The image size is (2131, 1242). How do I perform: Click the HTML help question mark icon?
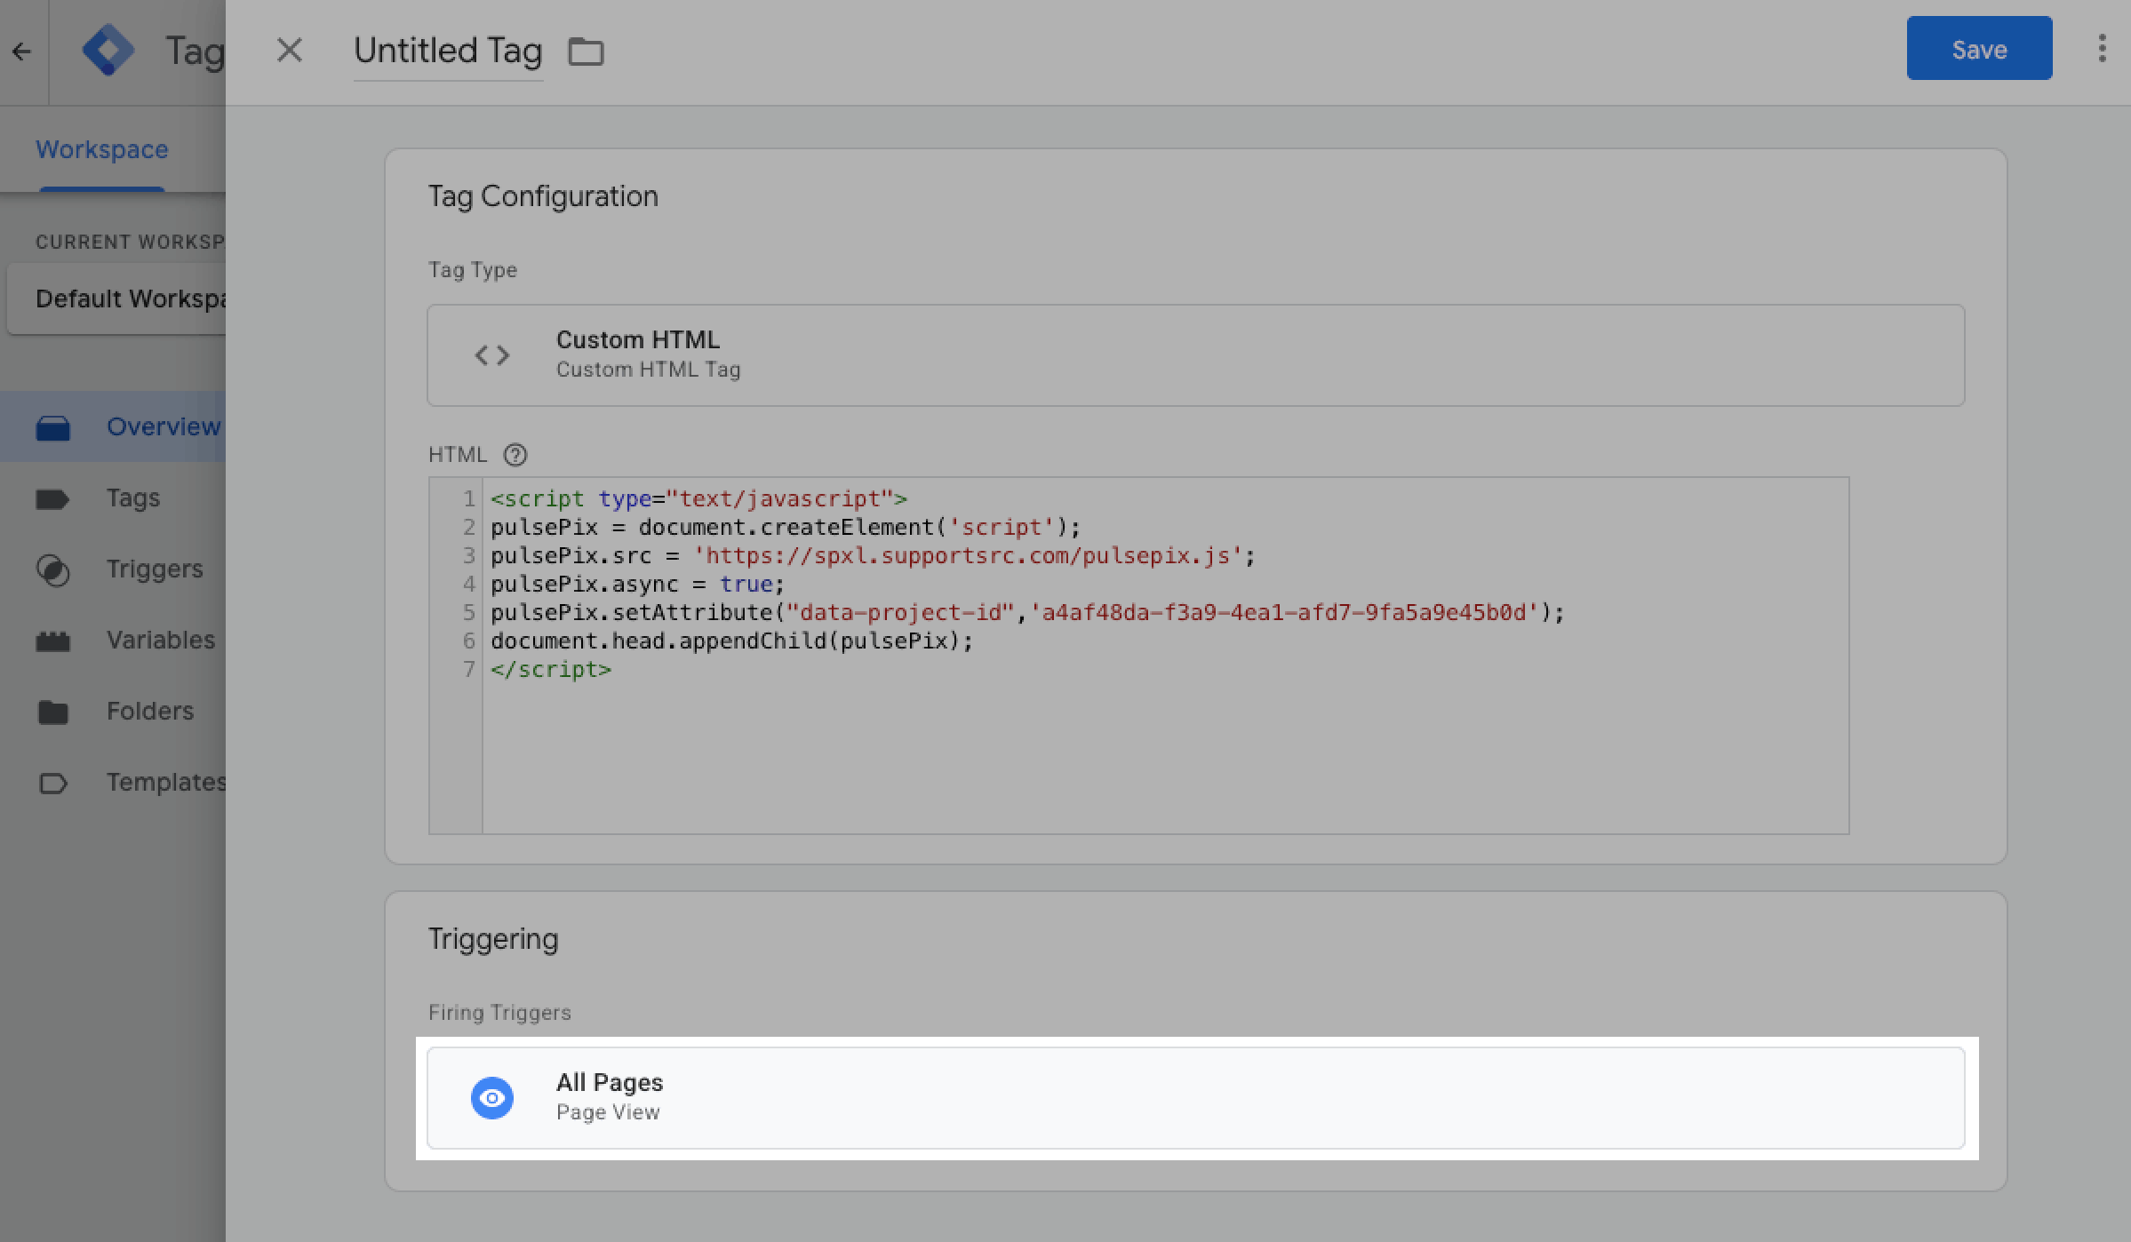[x=515, y=455]
